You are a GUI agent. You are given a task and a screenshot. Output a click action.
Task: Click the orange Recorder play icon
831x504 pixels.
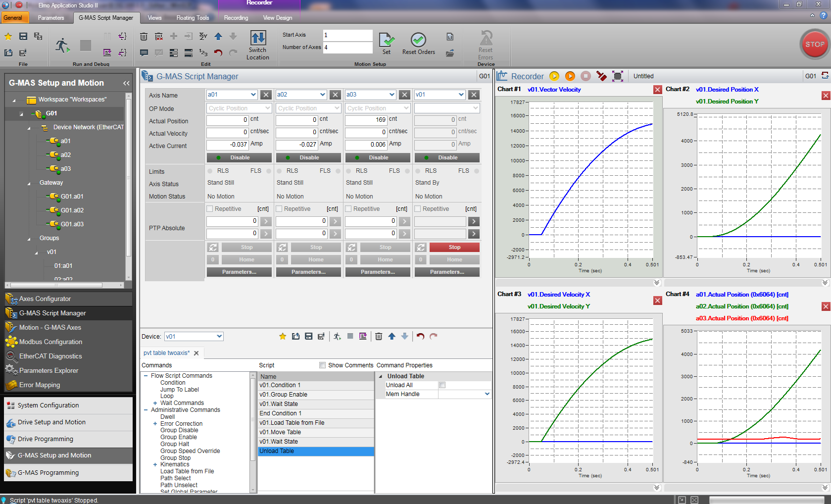click(x=570, y=76)
